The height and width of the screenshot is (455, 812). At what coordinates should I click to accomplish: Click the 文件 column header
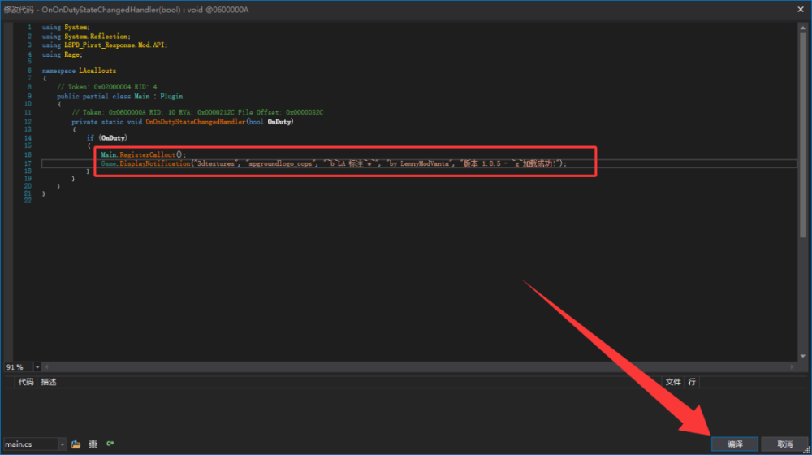point(672,382)
